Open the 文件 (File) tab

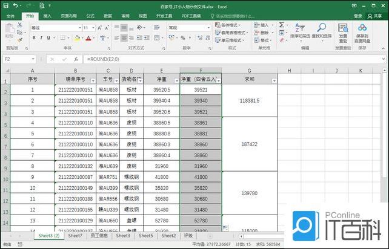[10, 16]
